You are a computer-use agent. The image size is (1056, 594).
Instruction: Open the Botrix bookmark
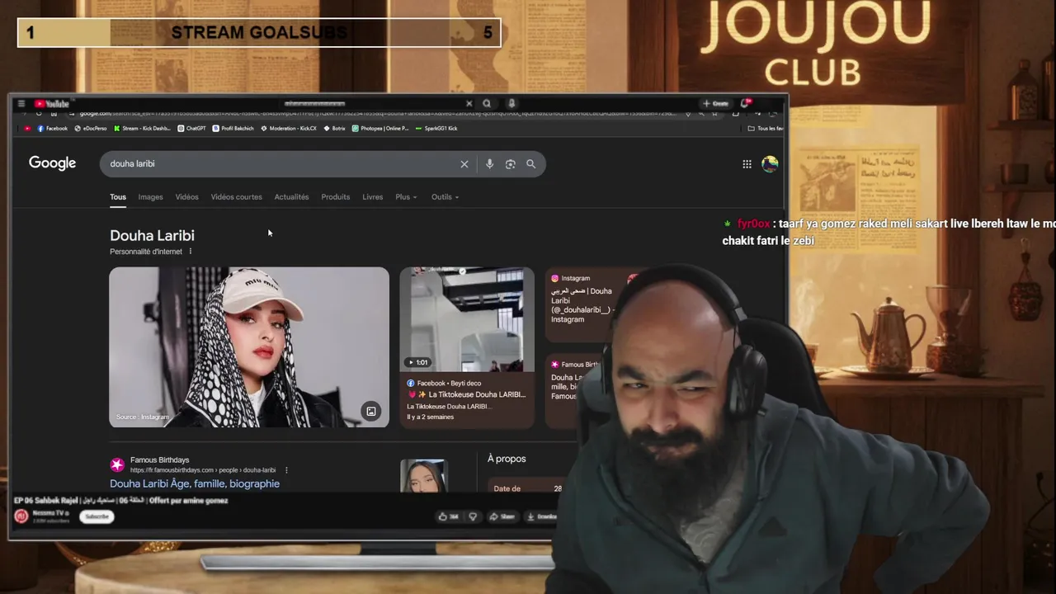click(334, 129)
